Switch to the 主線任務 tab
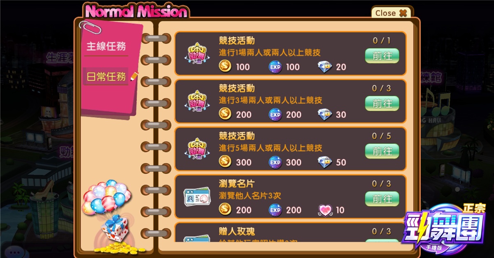This screenshot has height=258, width=494. tap(106, 46)
